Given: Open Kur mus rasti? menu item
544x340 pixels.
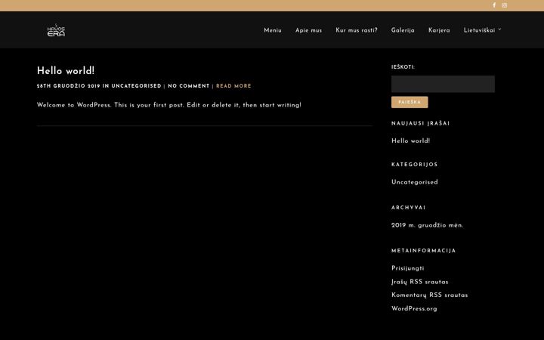Looking at the screenshot, I should [357, 30].
